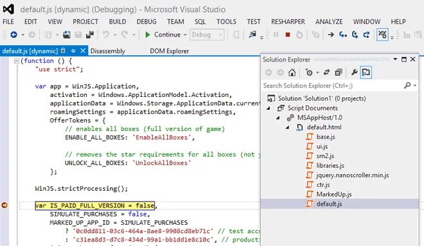Image resolution: width=424 pixels, height=246 pixels.
Task: Open the Pending Changes Filter dropdown arrow
Action: pos(317,73)
